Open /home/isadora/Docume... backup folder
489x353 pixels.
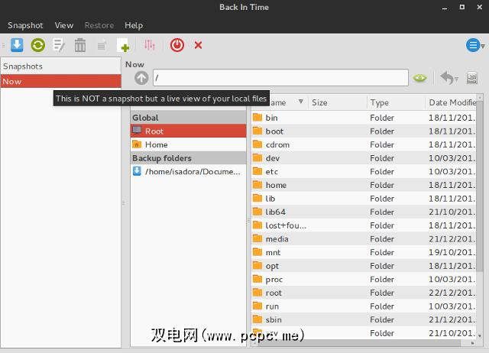coord(189,171)
